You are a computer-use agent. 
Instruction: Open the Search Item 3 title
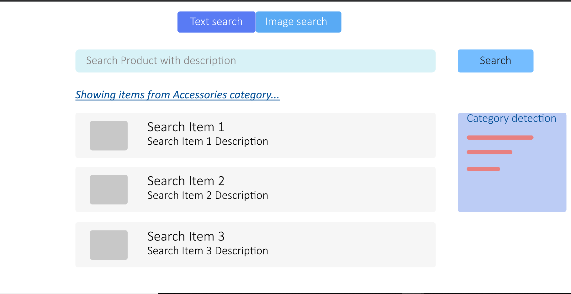(x=186, y=236)
